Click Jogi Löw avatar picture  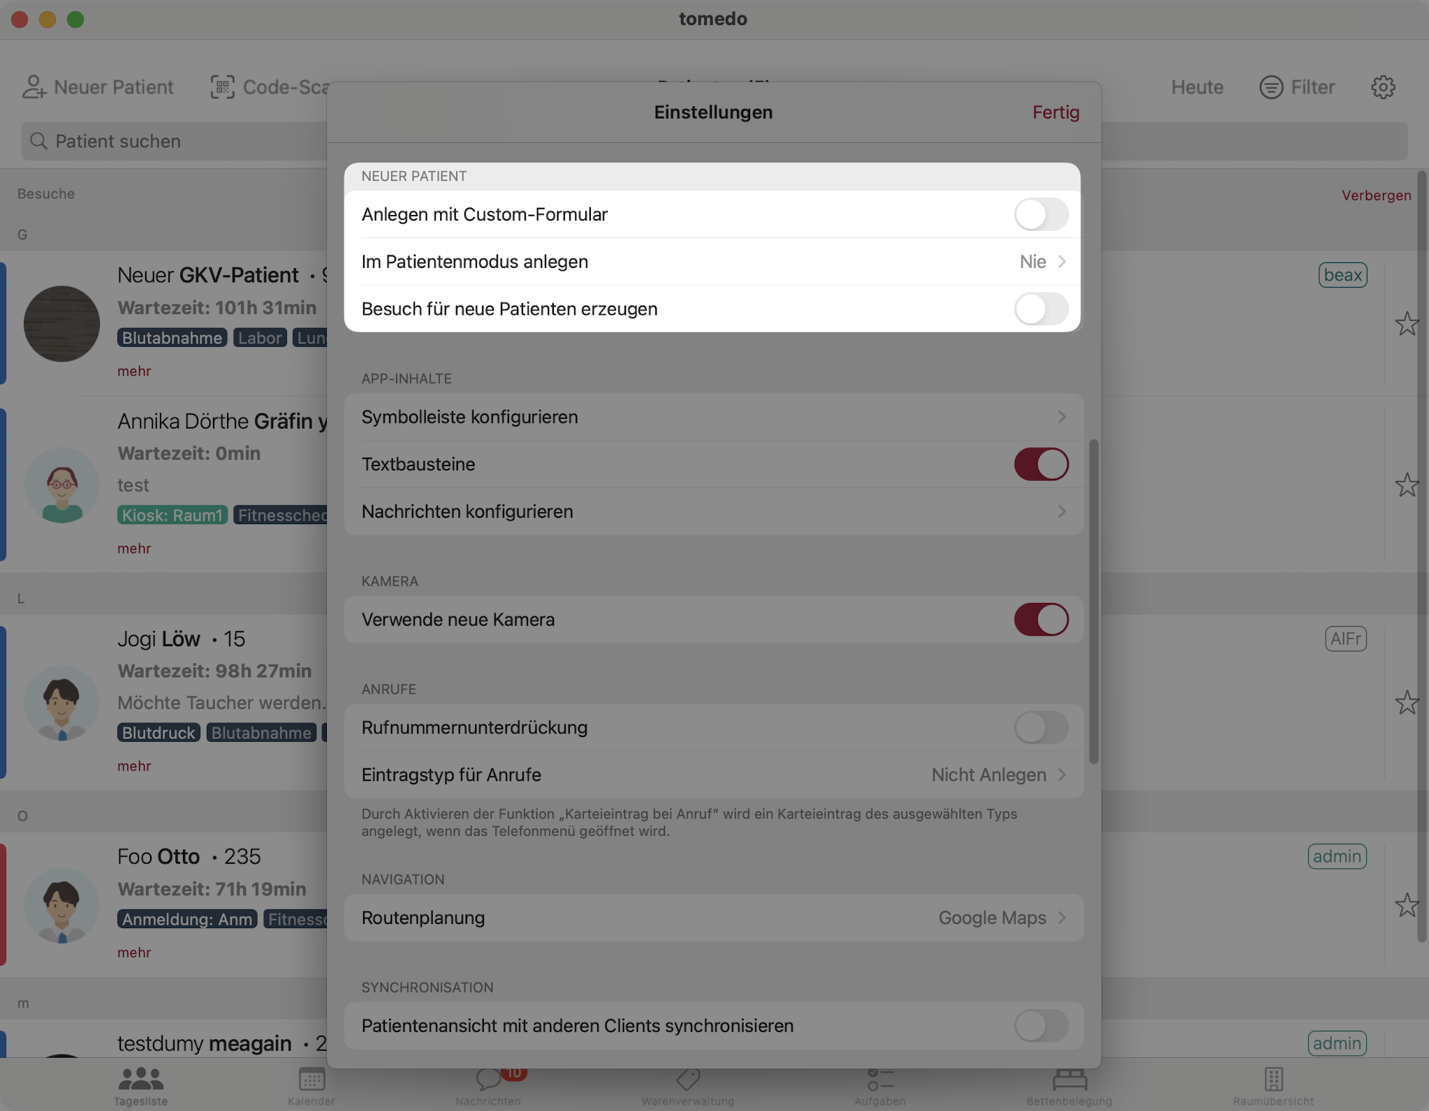click(61, 703)
